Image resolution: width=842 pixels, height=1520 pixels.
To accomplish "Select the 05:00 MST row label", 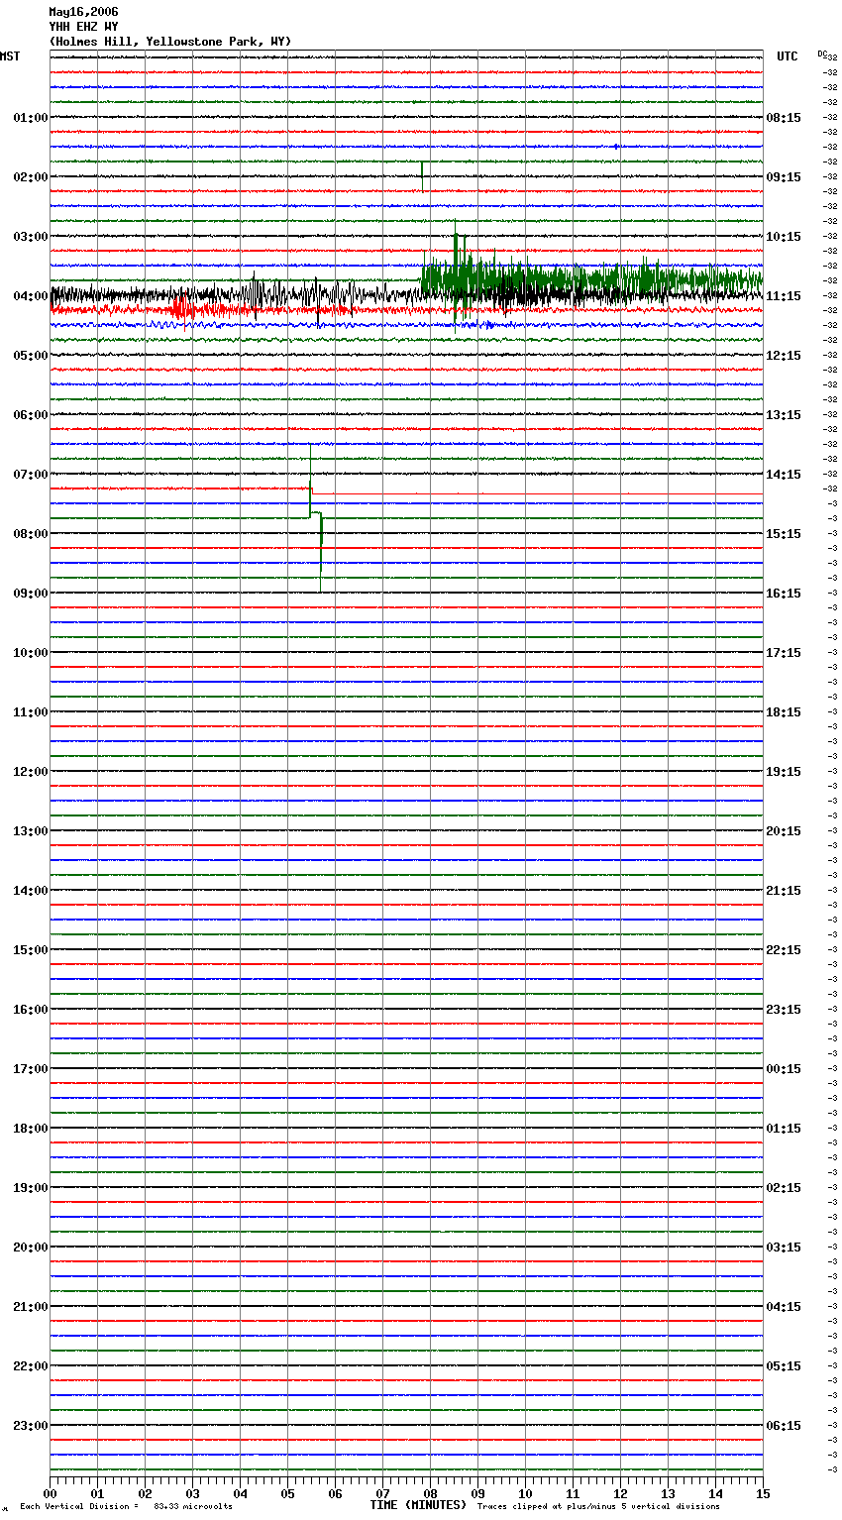I will coord(31,356).
